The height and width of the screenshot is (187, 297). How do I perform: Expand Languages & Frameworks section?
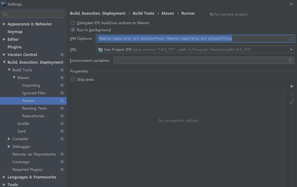(x=4, y=177)
